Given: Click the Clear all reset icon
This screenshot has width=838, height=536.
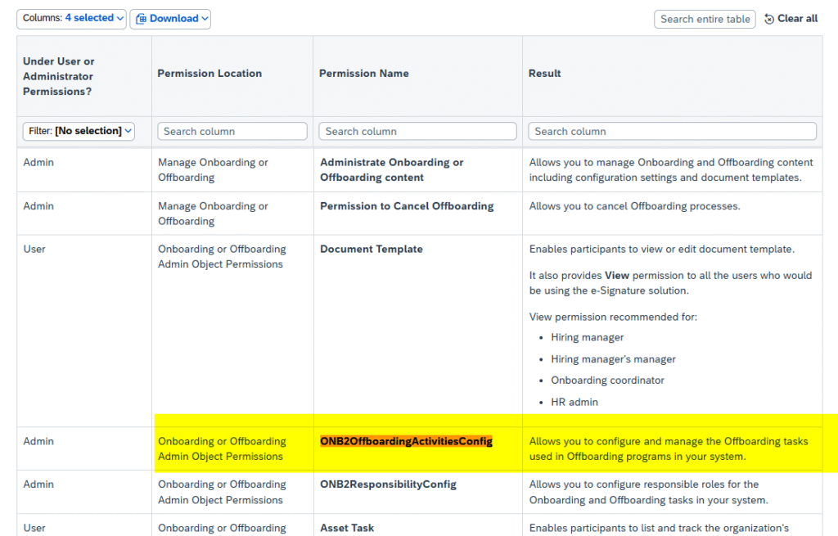Looking at the screenshot, I should coord(769,19).
